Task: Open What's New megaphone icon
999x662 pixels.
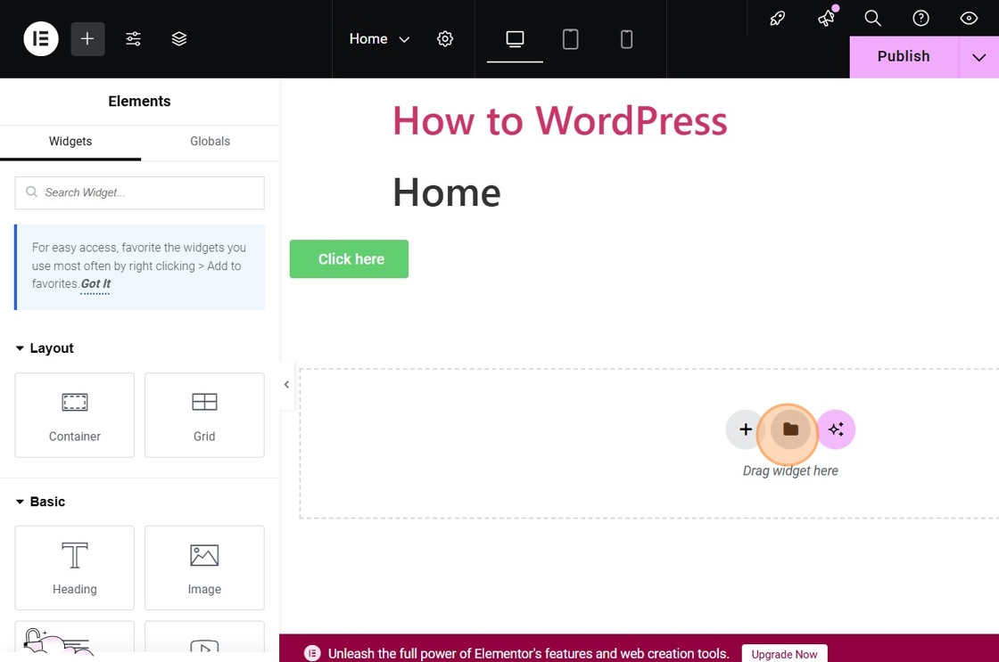Action: click(826, 18)
